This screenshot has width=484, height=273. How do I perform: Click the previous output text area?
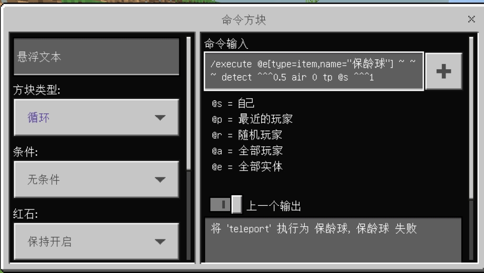[x=333, y=240]
